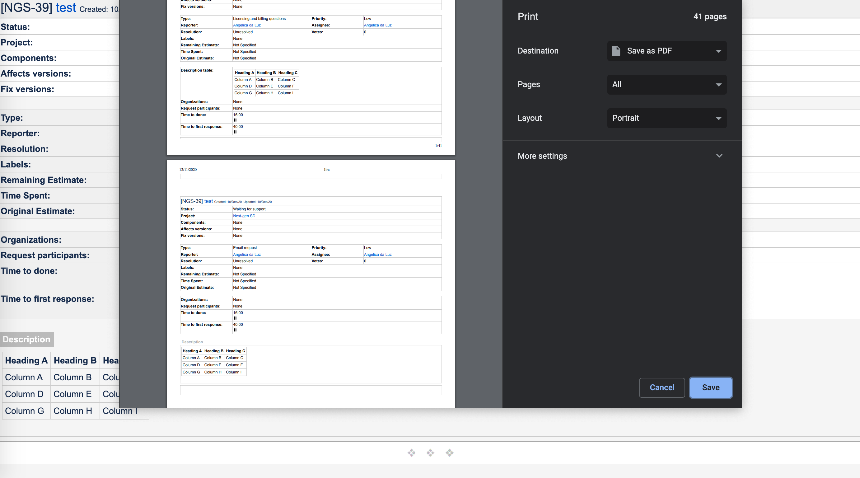Viewport: 860px width, 478px height.
Task: Open the Destination dropdown showing Save as PDF
Action: click(x=666, y=51)
